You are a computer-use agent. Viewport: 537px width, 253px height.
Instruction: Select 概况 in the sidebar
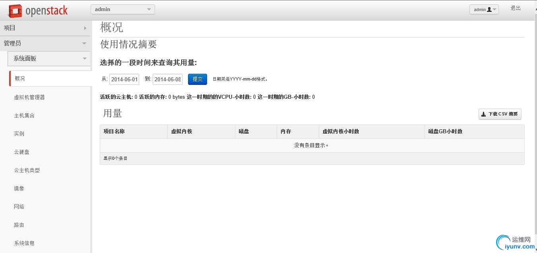(x=50, y=78)
